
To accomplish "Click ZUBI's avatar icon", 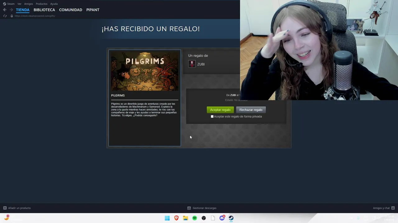I will [x=192, y=64].
